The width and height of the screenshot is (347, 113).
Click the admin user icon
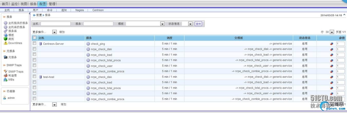click(5, 98)
